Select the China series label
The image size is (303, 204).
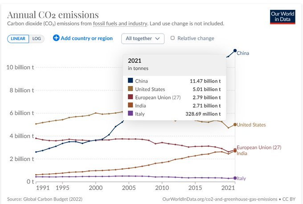click(x=243, y=53)
